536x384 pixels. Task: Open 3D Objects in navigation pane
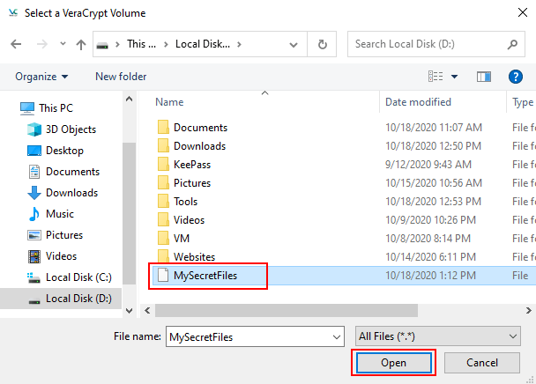[62, 129]
